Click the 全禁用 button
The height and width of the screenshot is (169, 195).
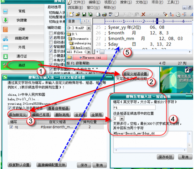tap(97, 115)
